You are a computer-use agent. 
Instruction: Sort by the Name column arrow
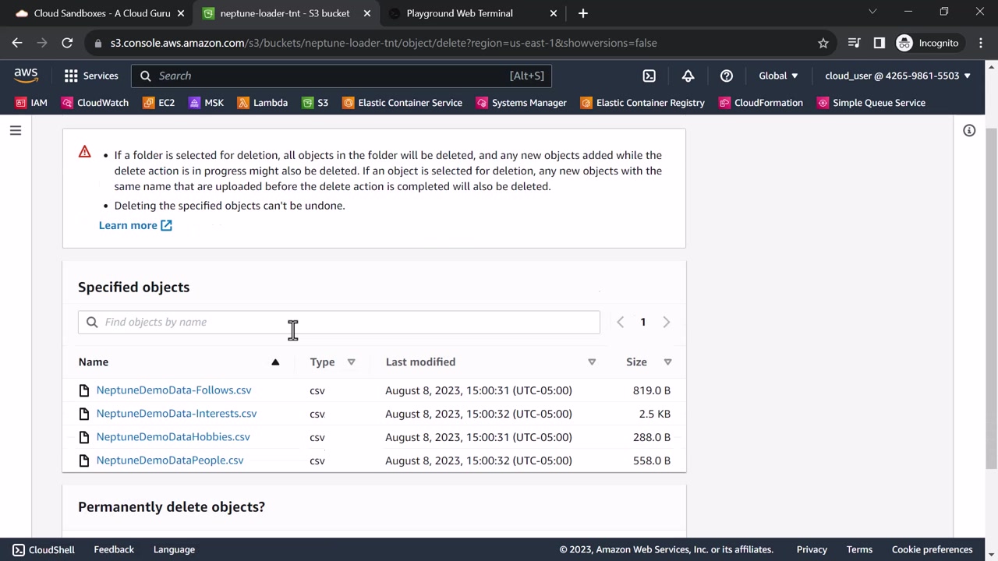(x=275, y=362)
